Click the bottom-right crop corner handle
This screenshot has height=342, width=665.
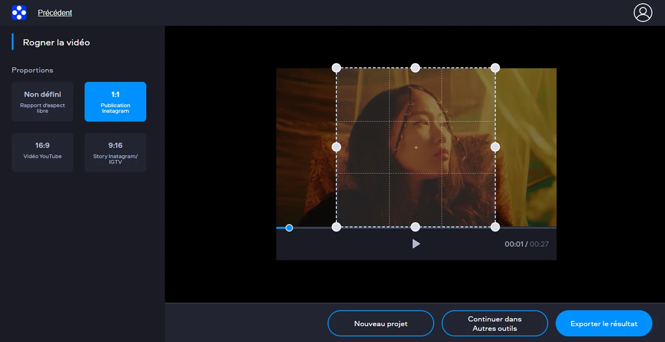tap(495, 227)
